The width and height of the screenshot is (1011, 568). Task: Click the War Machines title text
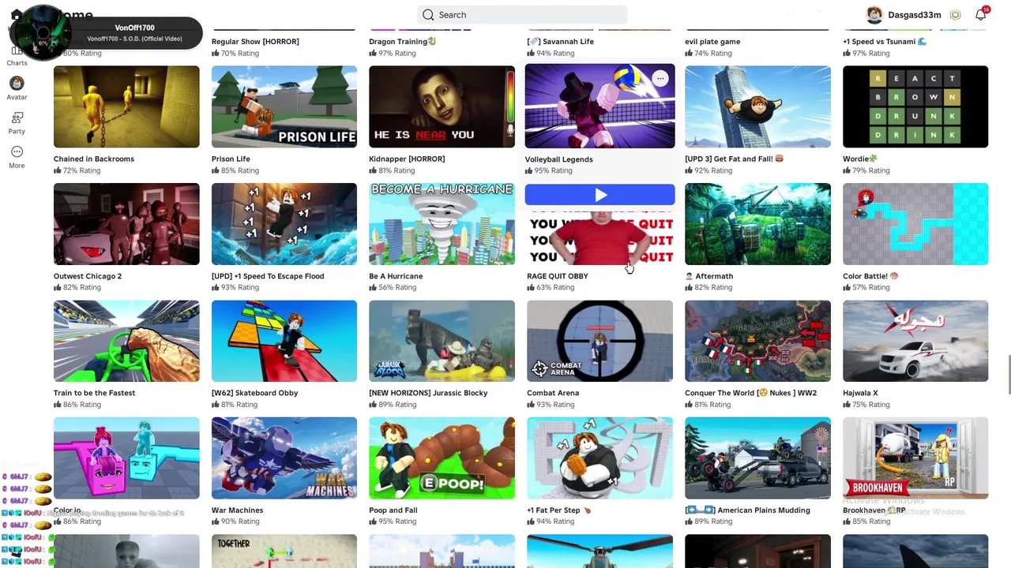pyautogui.click(x=237, y=510)
